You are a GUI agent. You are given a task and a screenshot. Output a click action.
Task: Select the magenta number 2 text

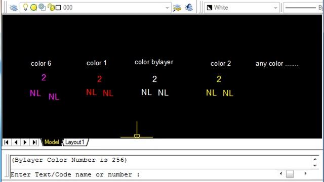(44, 77)
